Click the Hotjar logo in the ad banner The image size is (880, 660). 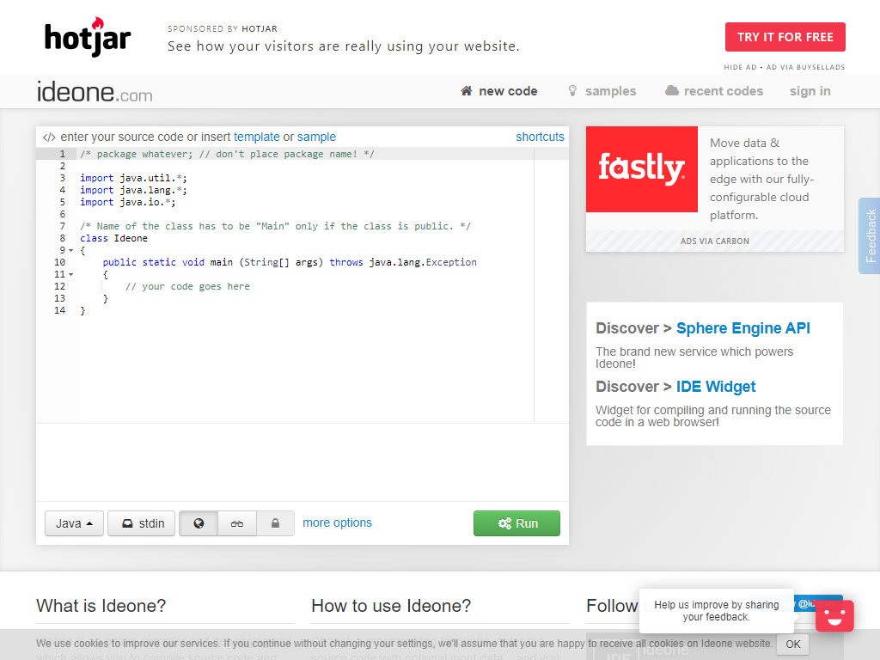click(x=88, y=37)
